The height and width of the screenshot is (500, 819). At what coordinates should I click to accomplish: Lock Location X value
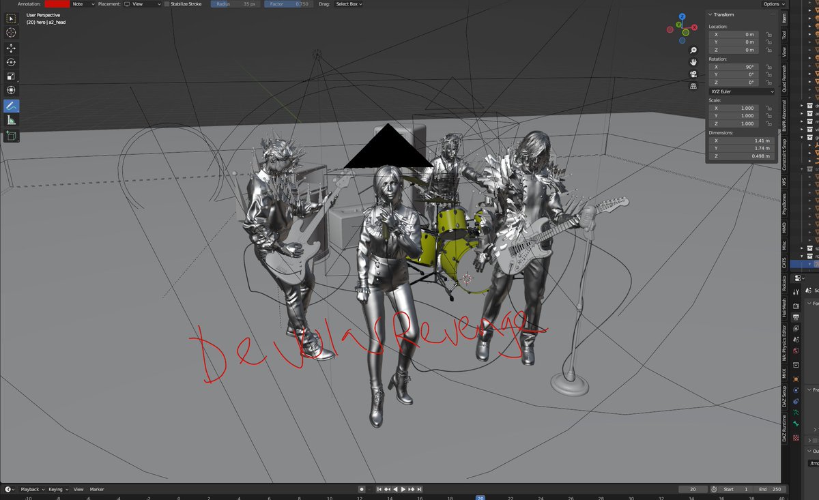pos(768,34)
